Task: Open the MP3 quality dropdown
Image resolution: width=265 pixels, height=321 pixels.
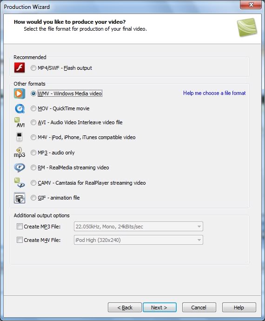Action: coord(139,227)
